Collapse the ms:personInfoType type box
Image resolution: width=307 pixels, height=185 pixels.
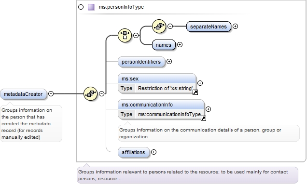pos(81,7)
